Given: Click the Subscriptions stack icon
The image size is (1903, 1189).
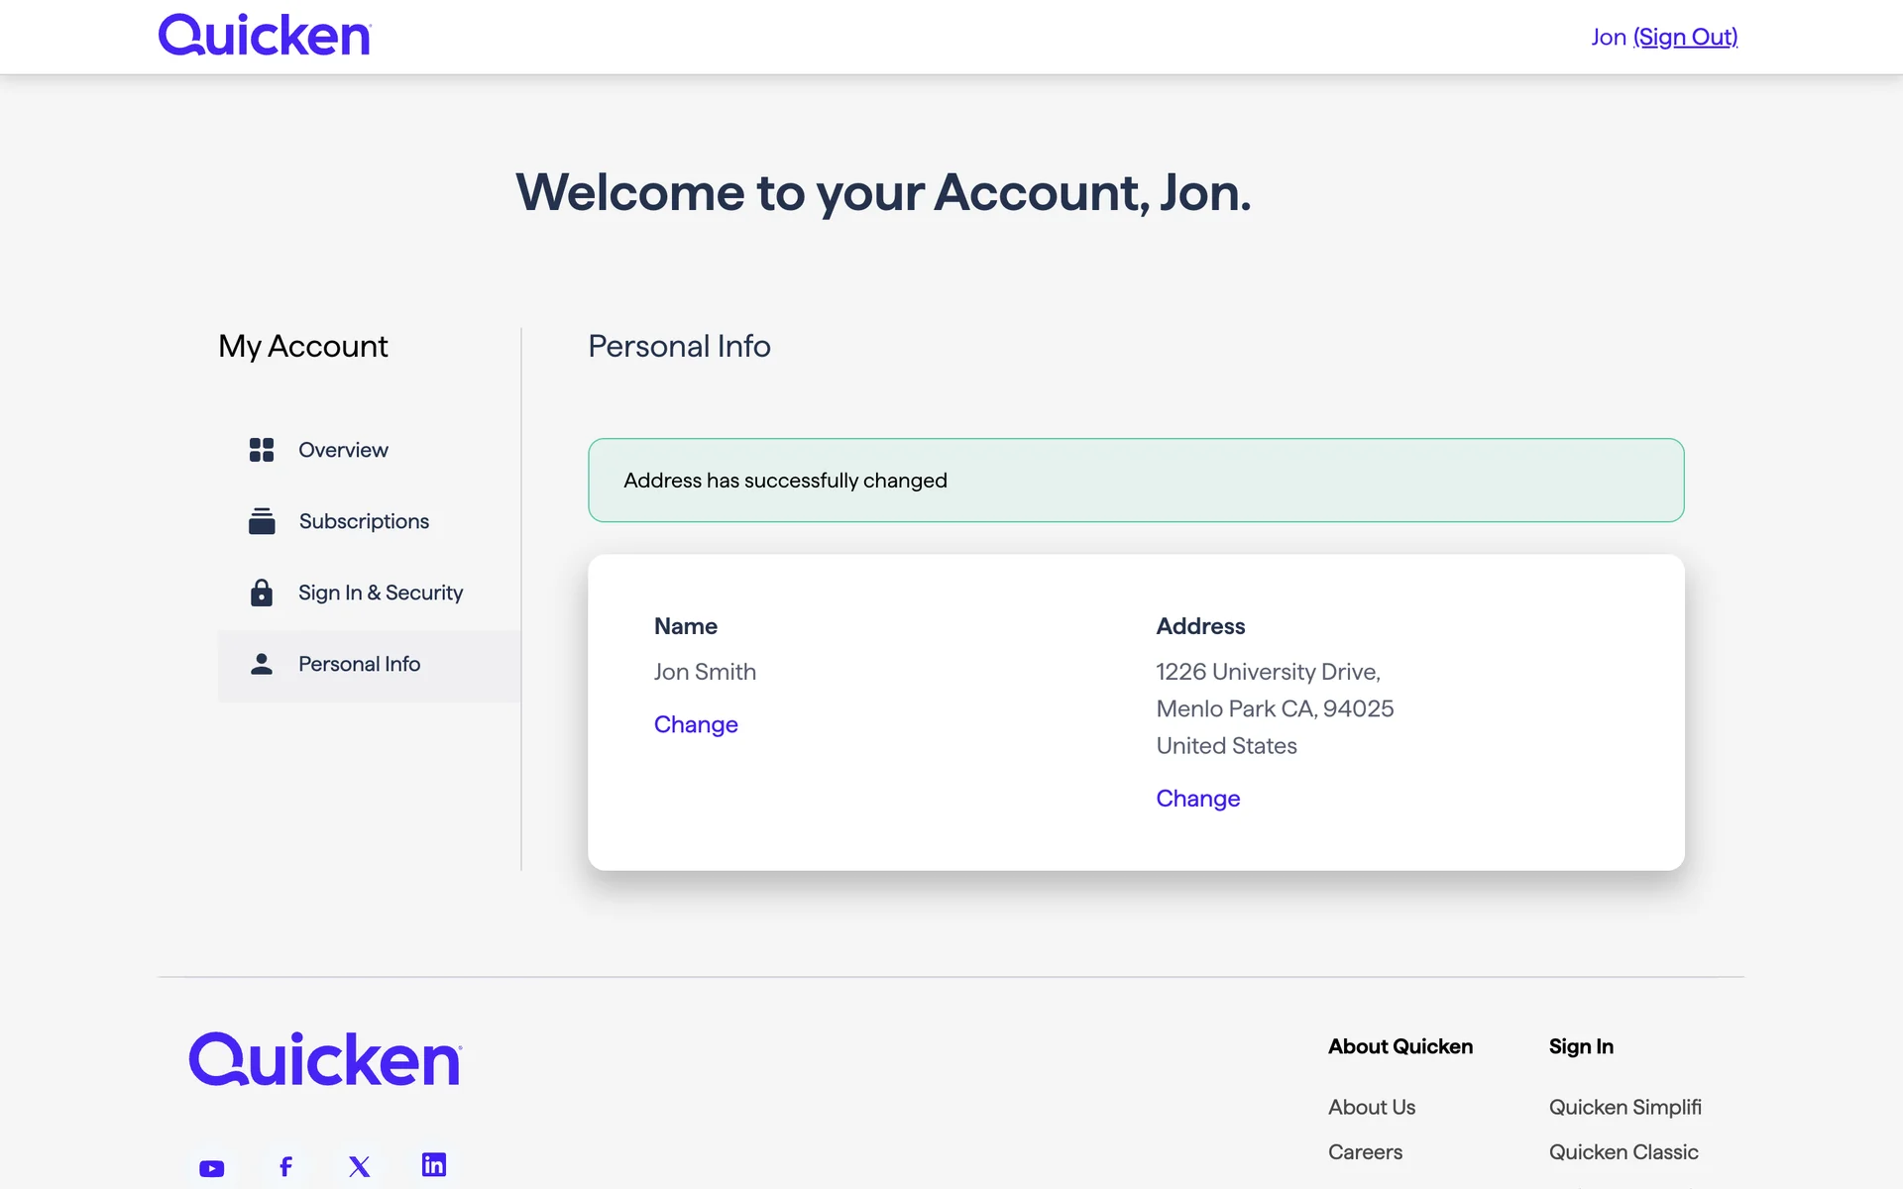Looking at the screenshot, I should (262, 521).
